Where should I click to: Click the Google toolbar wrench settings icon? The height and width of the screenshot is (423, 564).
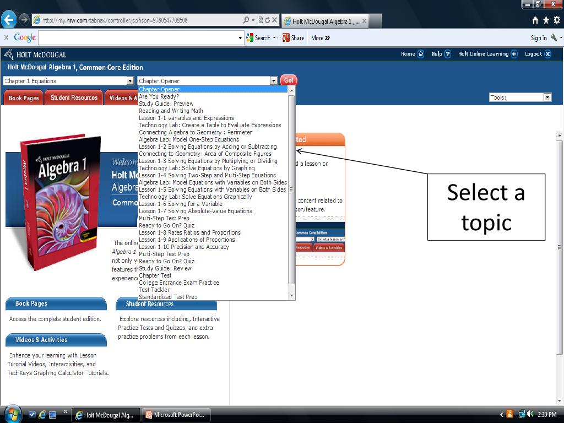pos(554,37)
